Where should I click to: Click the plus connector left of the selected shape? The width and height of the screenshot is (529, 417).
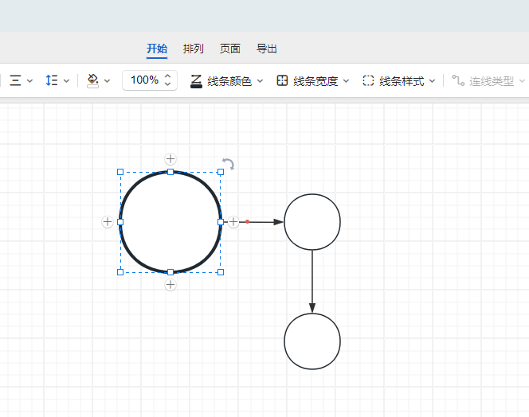click(108, 222)
